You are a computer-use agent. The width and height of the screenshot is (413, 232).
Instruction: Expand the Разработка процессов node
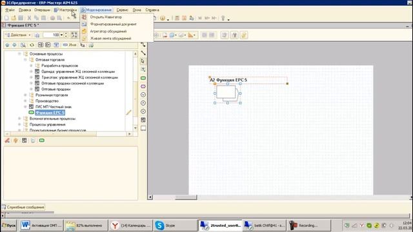click(31, 66)
